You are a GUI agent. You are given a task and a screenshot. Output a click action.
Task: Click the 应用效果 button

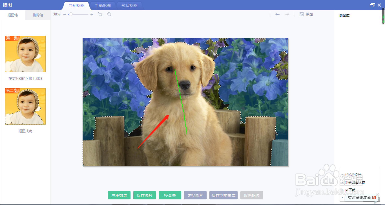click(119, 195)
